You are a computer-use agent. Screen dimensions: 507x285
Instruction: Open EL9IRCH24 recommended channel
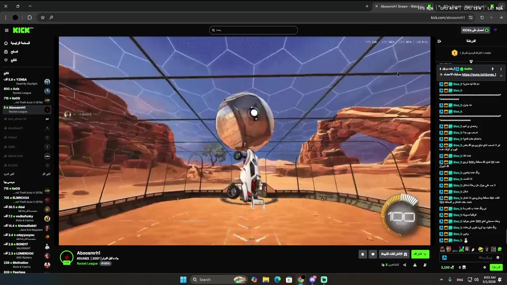point(27,200)
